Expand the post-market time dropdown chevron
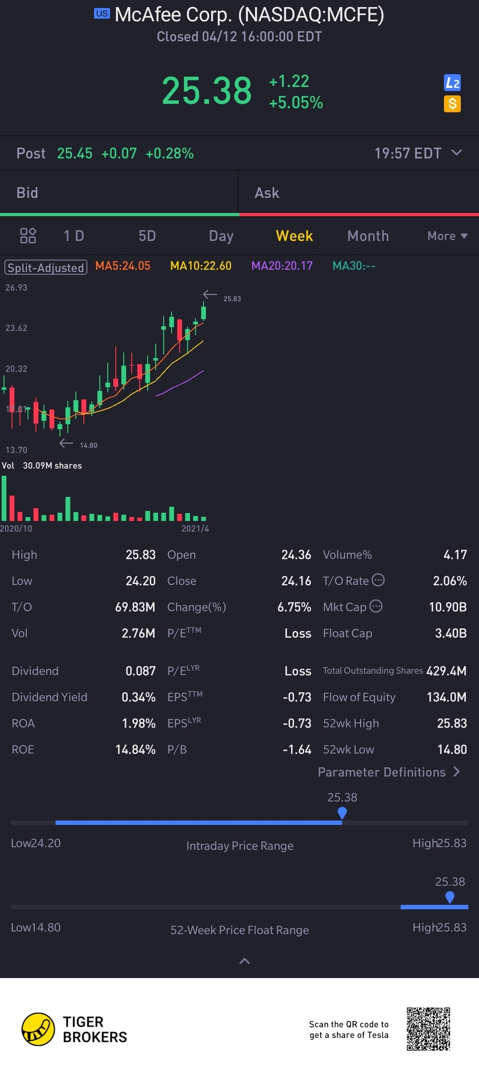 click(456, 153)
